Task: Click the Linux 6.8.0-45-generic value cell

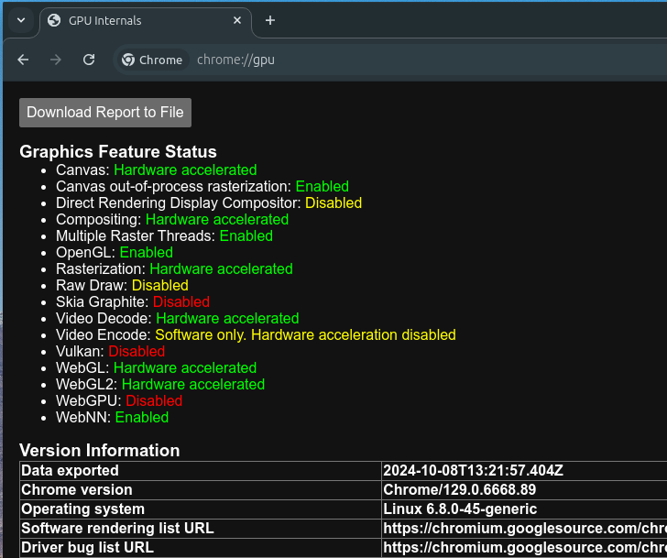Action: tap(524, 509)
